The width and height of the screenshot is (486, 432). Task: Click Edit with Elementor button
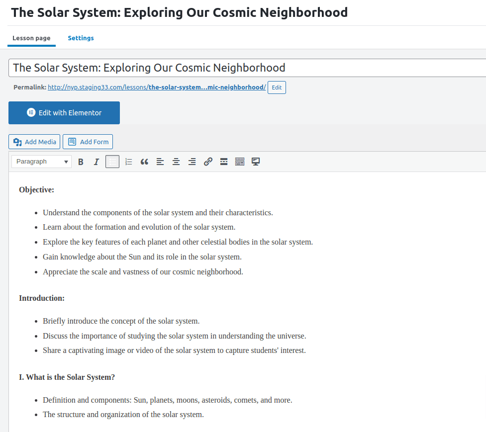(x=64, y=113)
